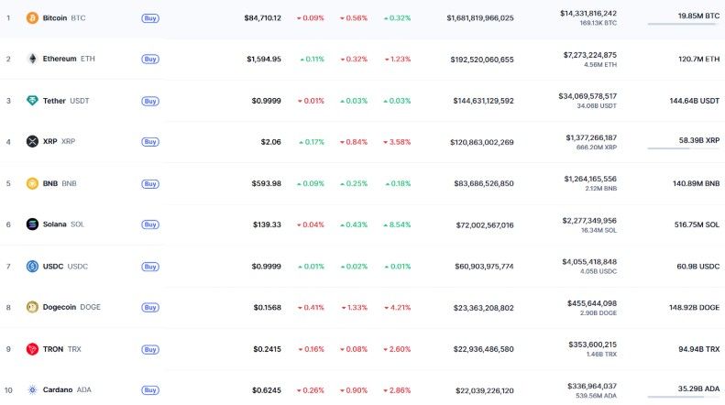The width and height of the screenshot is (725, 405).
Task: Open the Tether USDT name link
Action: [x=66, y=100]
